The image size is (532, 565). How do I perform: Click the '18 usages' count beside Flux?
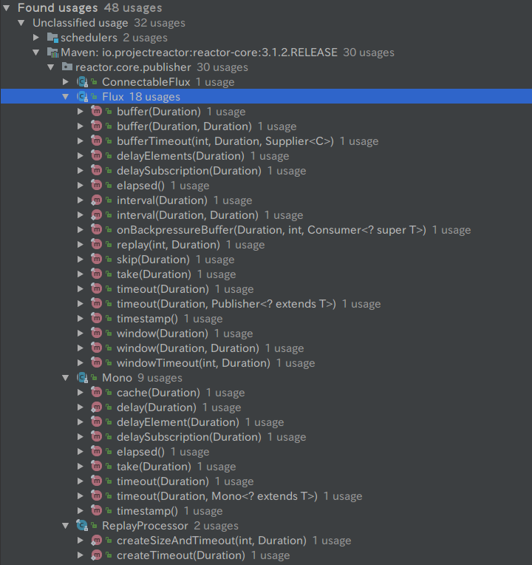pyautogui.click(x=154, y=97)
